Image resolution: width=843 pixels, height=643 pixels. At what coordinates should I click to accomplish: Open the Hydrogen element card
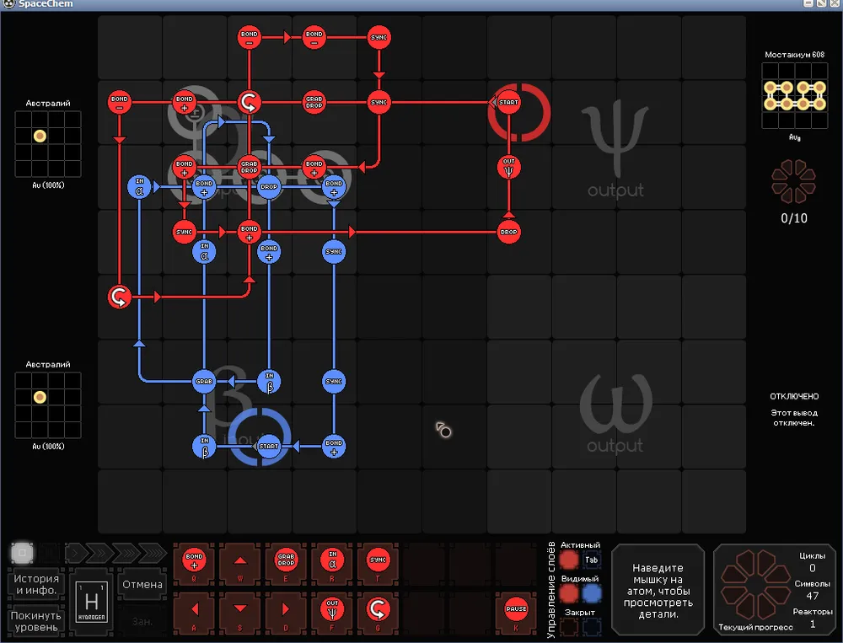(x=91, y=603)
